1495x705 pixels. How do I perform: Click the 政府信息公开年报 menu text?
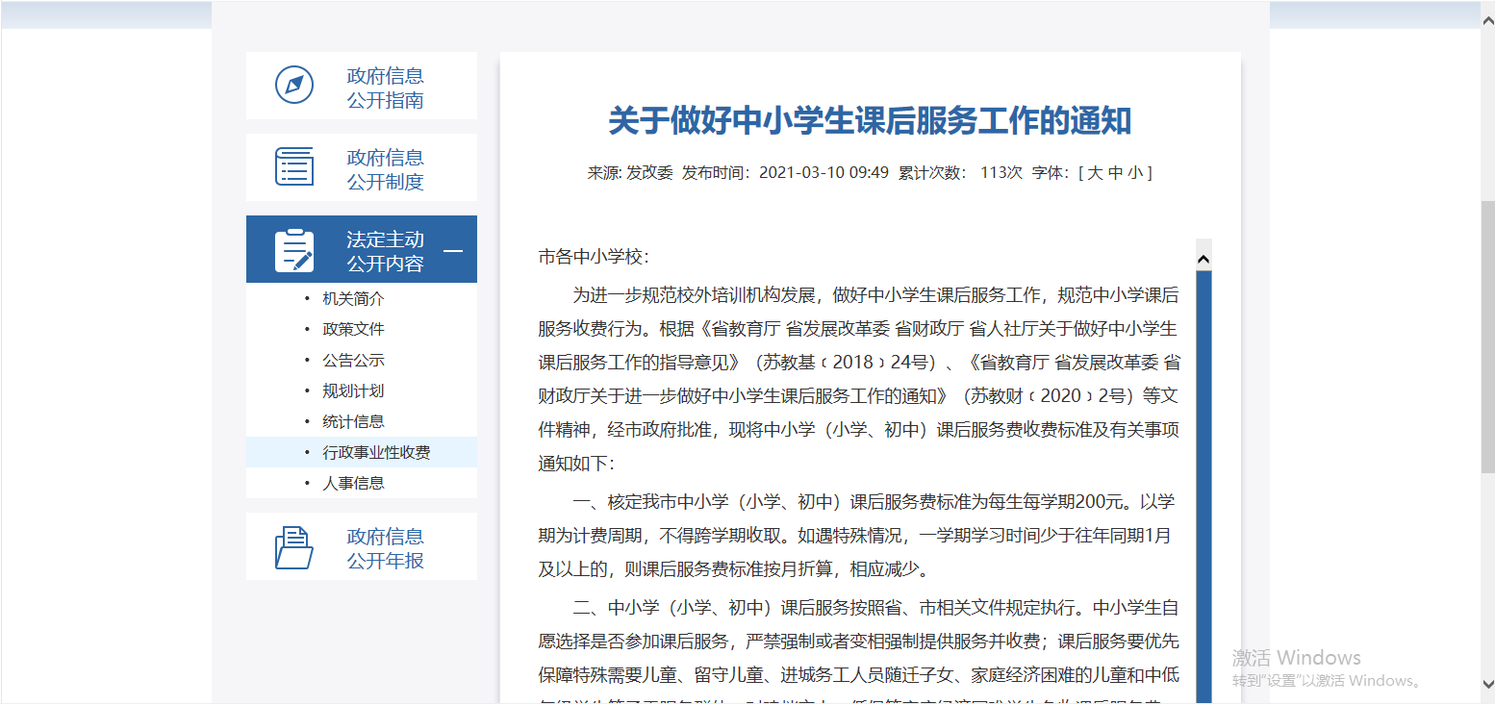pyautogui.click(x=385, y=548)
